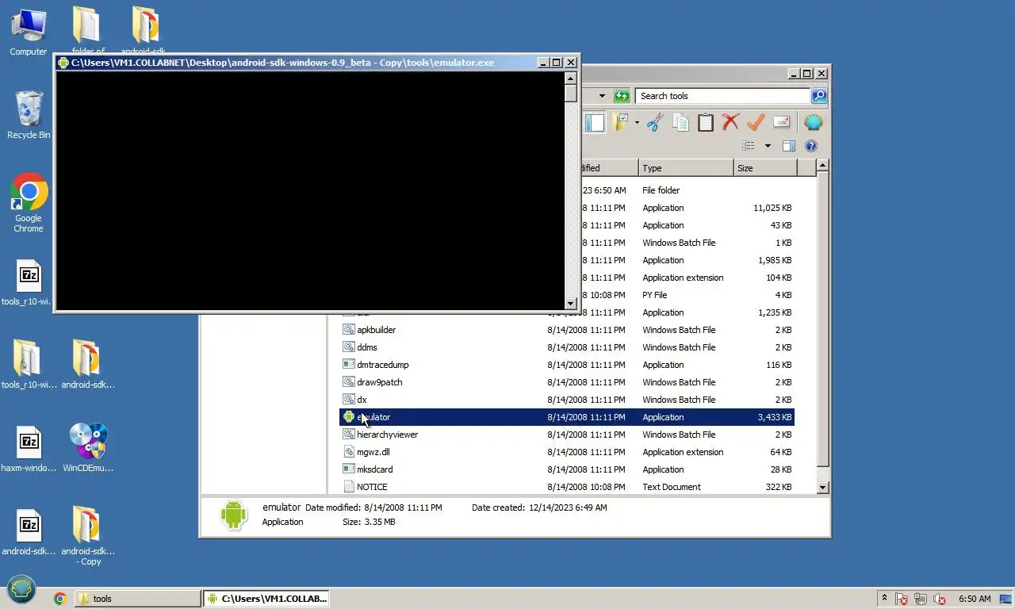Click the Search tools input field

coord(722,96)
